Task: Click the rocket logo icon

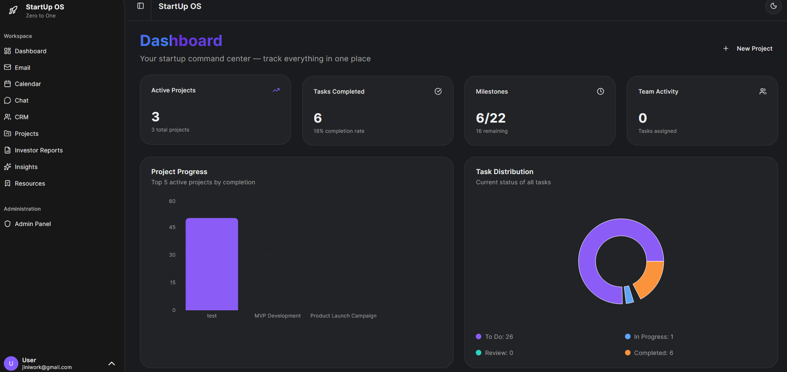Action: tap(13, 10)
